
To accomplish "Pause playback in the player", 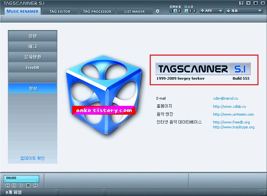I will [x=14, y=185].
